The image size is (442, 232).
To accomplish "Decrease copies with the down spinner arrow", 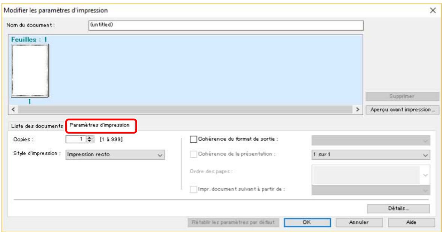I will pos(90,141).
